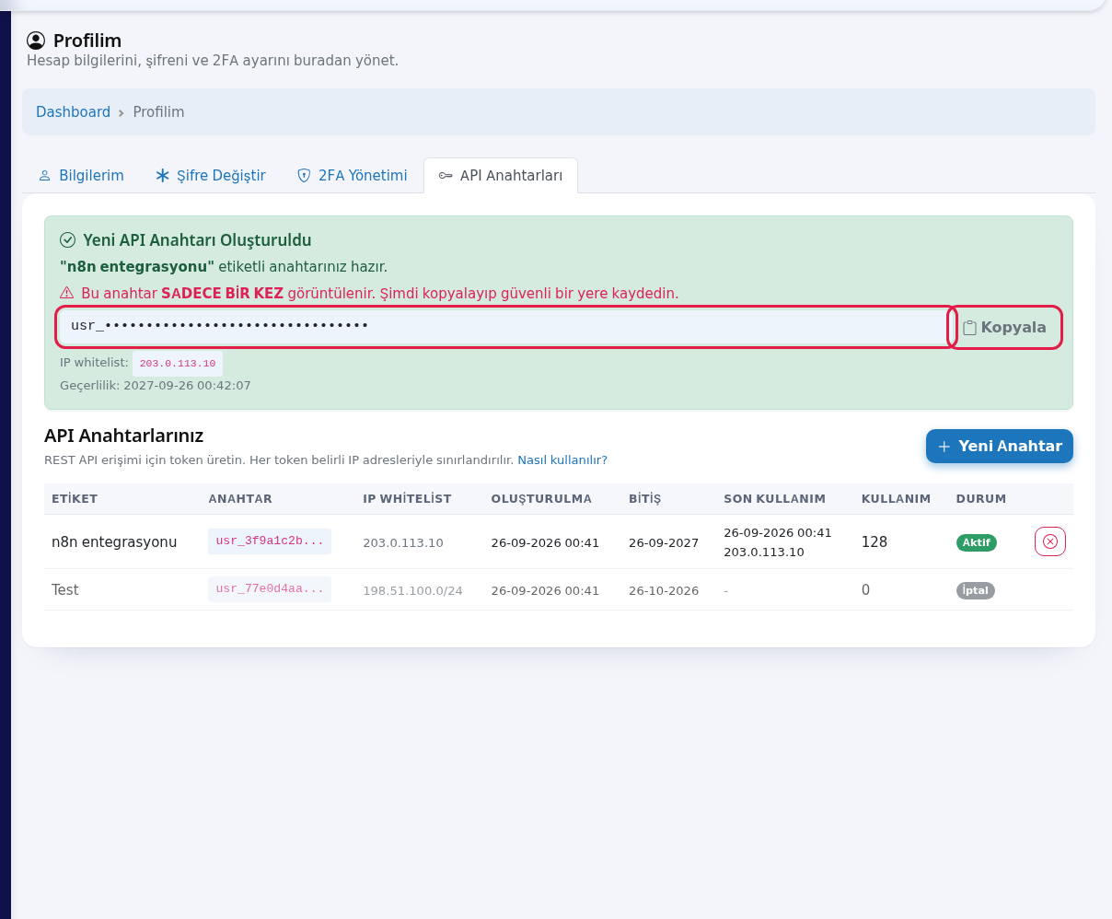Click the DURUM column header
The width and height of the screenshot is (1112, 919).
click(981, 498)
